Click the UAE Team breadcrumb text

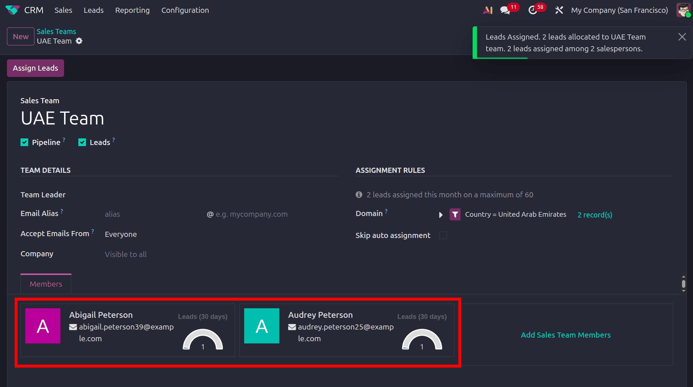[54, 41]
